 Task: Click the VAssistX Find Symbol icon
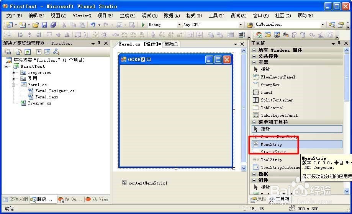point(277,34)
